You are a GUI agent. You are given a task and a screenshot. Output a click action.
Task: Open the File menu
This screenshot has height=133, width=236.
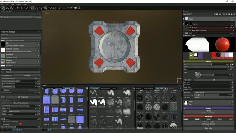point(3,4)
